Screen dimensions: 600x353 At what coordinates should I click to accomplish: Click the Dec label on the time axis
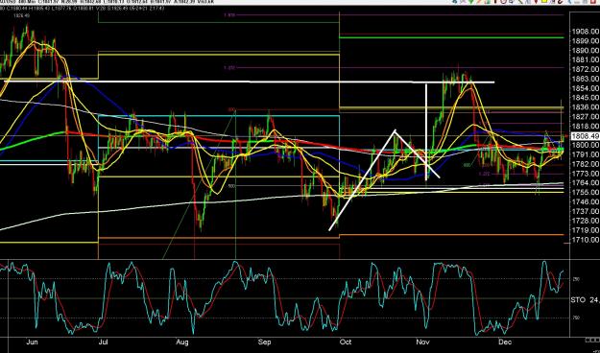click(506, 341)
